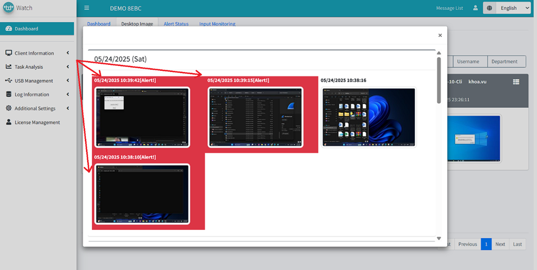Close the desktop image popup with X
The height and width of the screenshot is (270, 537).
coord(440,35)
